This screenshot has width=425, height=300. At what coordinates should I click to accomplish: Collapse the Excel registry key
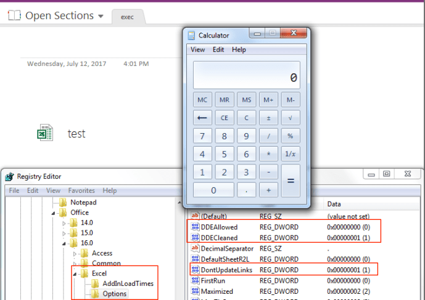point(74,274)
